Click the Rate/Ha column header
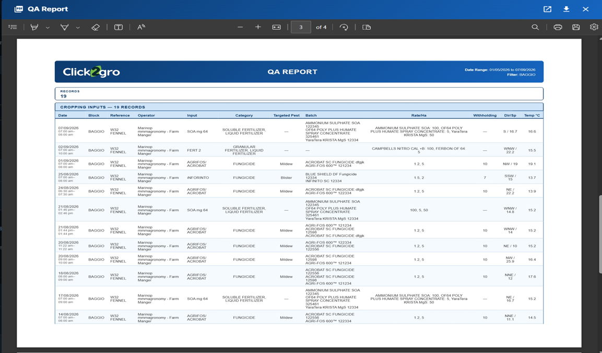602x353 pixels. click(x=419, y=115)
